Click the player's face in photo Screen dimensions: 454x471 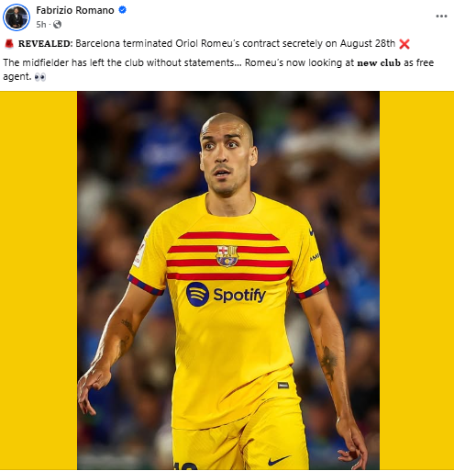[227, 155]
